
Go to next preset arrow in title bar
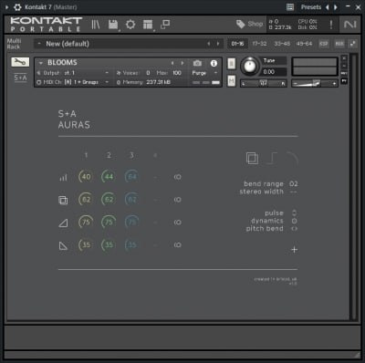pyautogui.click(x=336, y=7)
